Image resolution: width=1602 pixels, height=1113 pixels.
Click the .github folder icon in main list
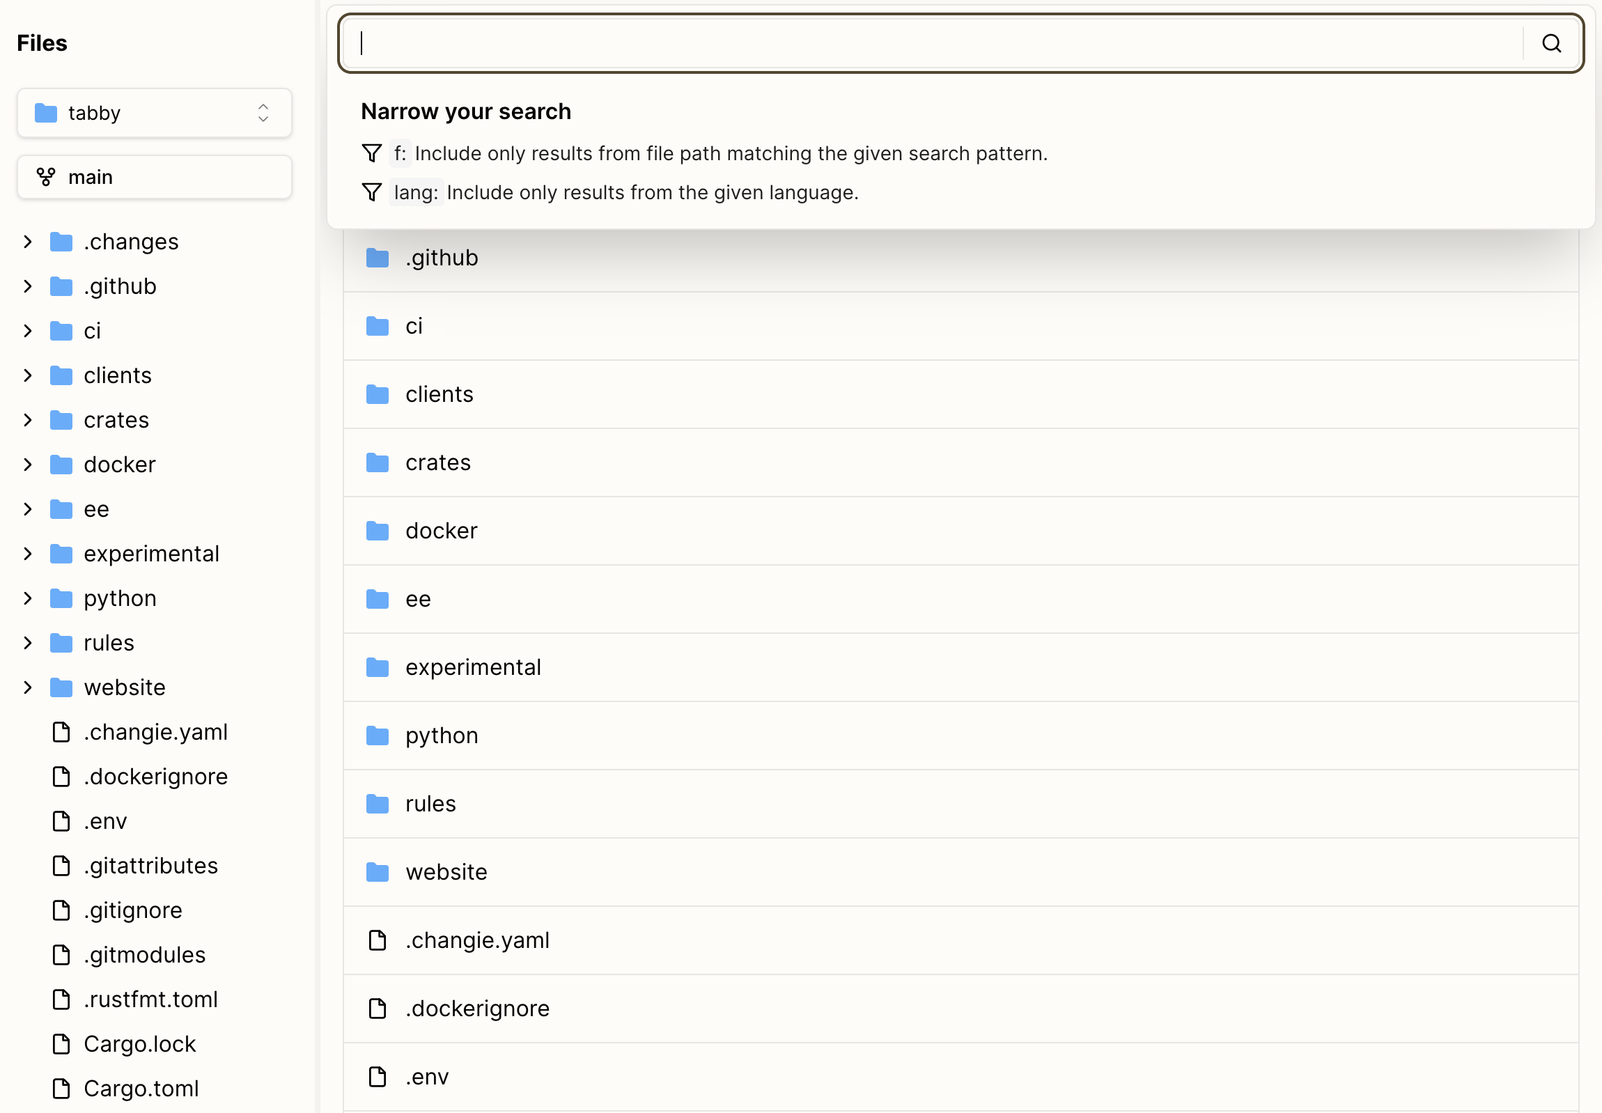tap(378, 258)
